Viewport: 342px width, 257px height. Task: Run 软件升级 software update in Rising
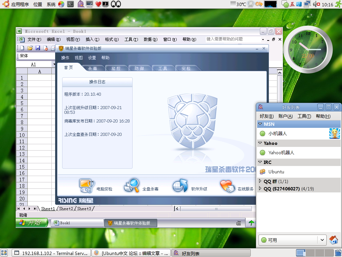190,186
